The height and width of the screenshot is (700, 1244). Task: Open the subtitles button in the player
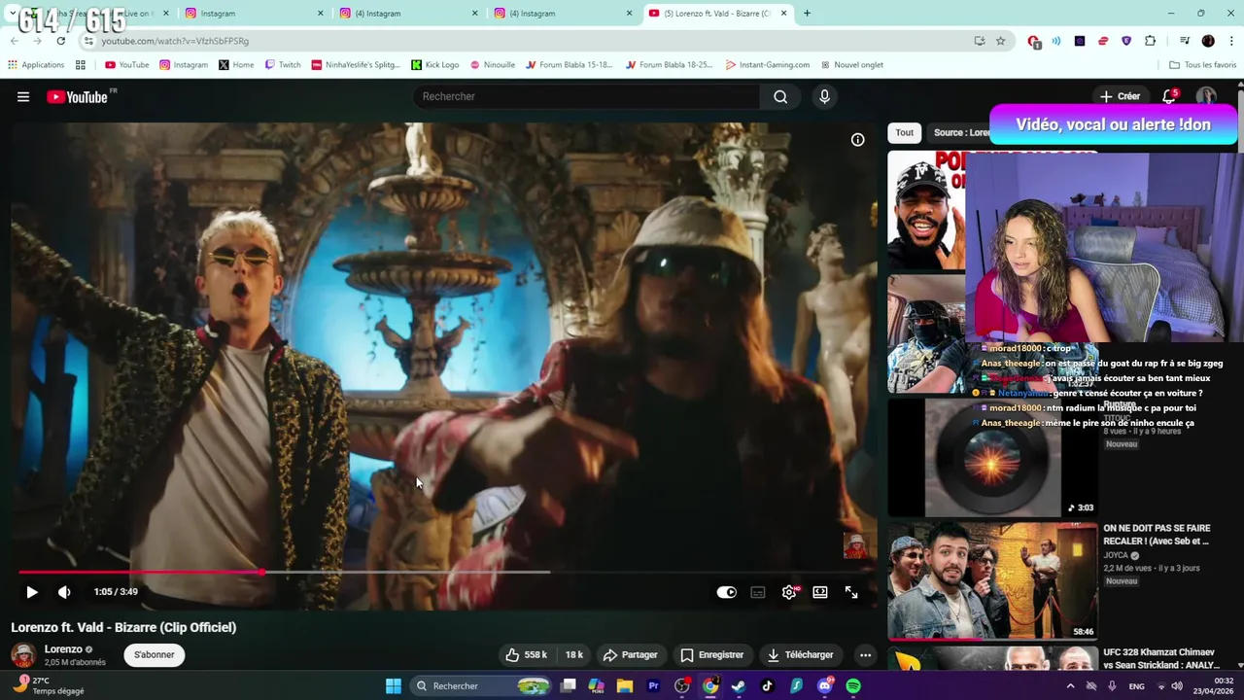point(758,591)
